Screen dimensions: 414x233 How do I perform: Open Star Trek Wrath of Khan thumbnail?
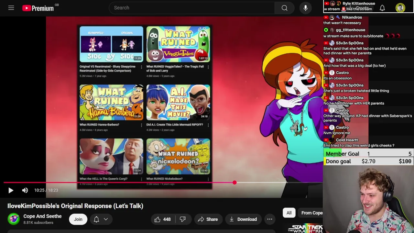click(305, 228)
